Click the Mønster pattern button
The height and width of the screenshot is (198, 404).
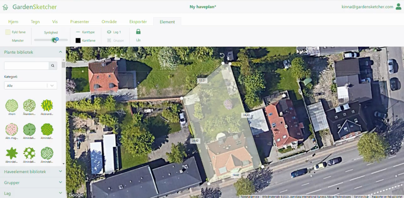pos(18,41)
